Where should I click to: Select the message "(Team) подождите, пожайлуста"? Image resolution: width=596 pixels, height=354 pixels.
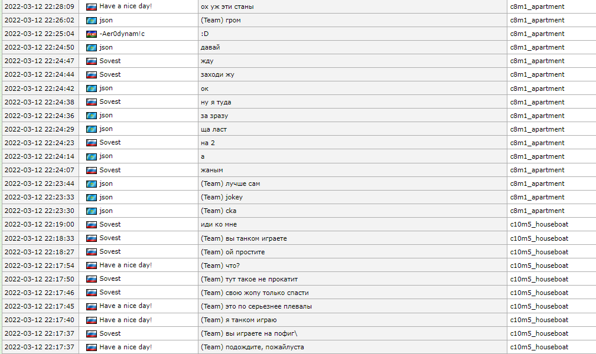(252, 347)
